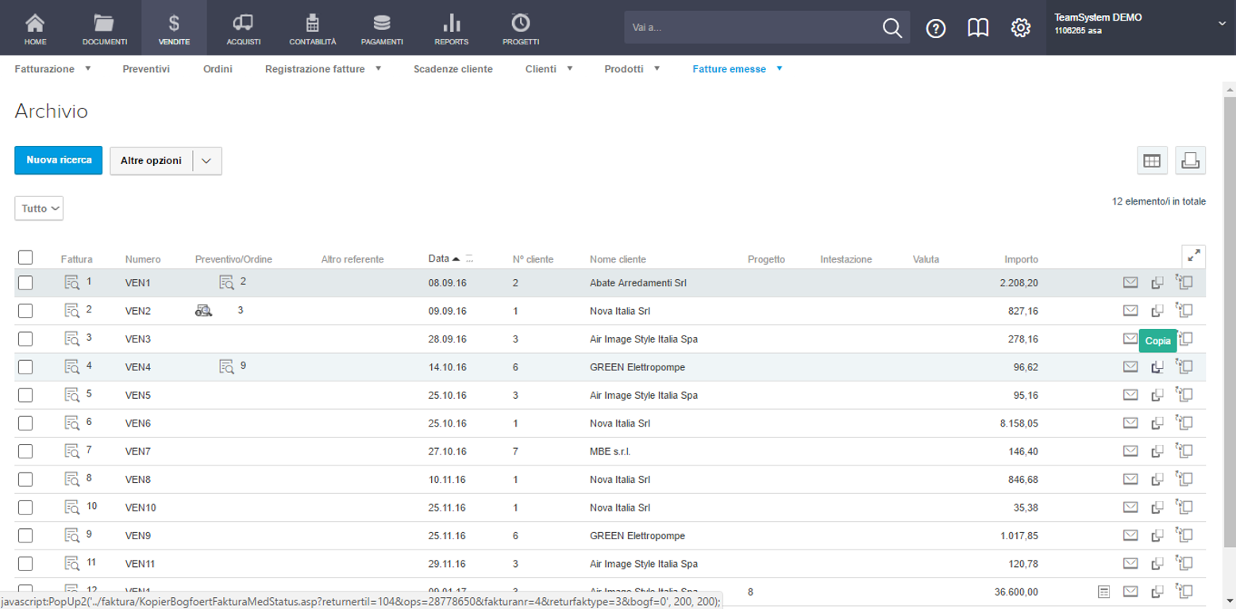Click the expand table arrows icon

click(1193, 256)
